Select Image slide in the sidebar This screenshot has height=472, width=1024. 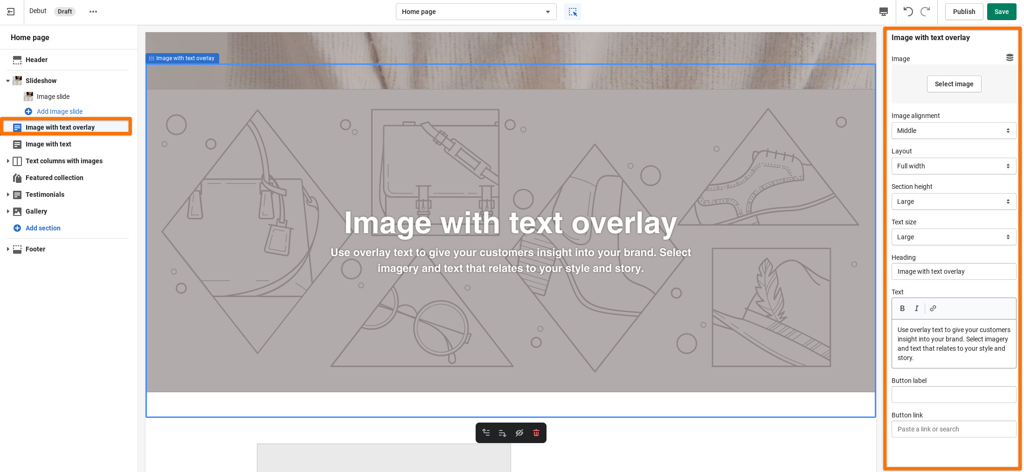53,97
